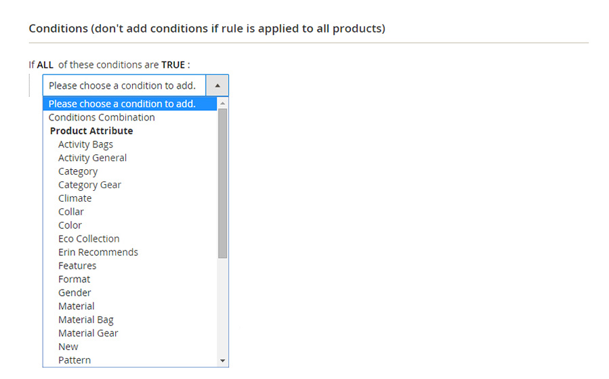
Task: Click the dropdown list scrollbar thumb
Action: coord(222,183)
